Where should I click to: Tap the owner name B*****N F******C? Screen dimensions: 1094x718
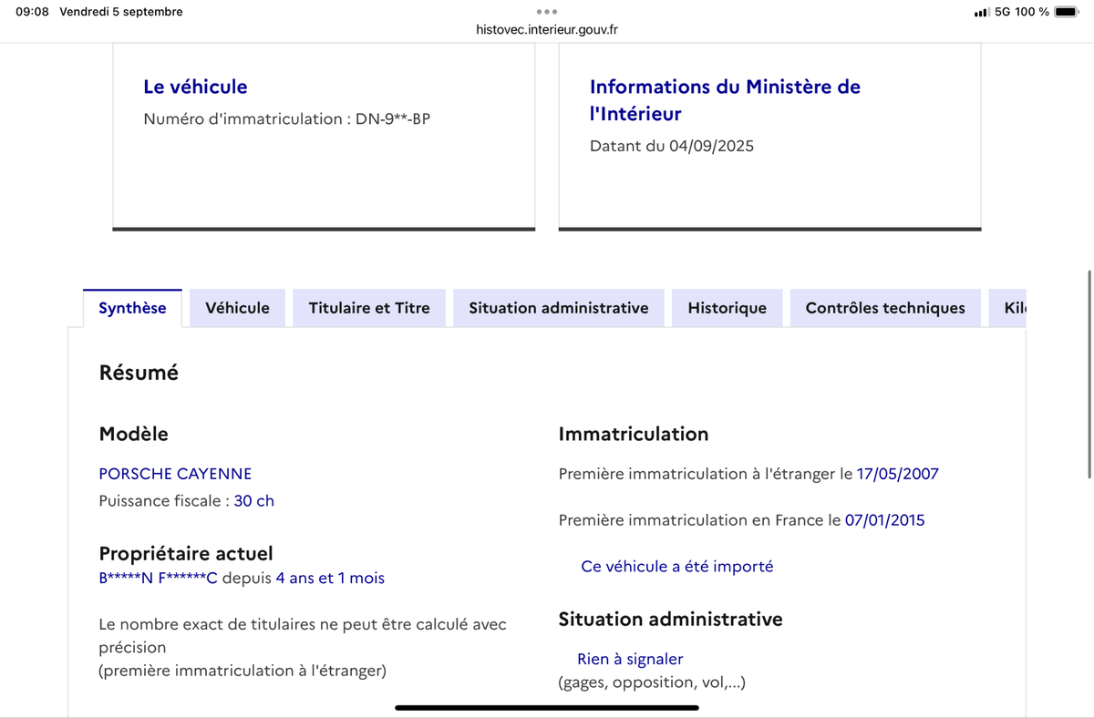[159, 578]
